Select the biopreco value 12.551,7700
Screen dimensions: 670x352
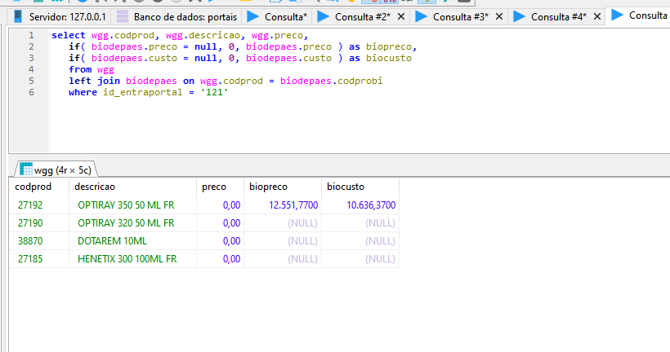pos(293,205)
